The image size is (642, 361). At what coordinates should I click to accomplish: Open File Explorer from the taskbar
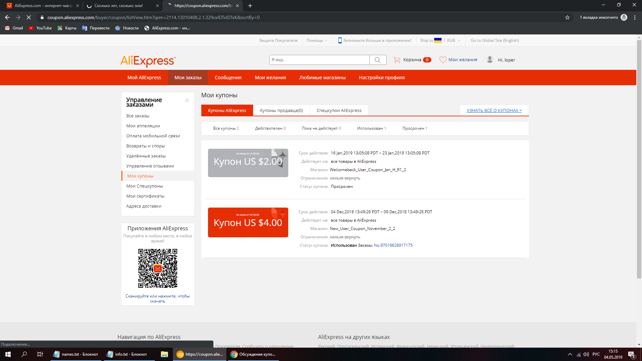[164, 354]
